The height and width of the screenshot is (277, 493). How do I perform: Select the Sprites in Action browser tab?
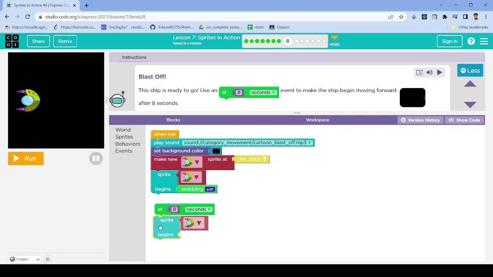pyautogui.click(x=42, y=5)
